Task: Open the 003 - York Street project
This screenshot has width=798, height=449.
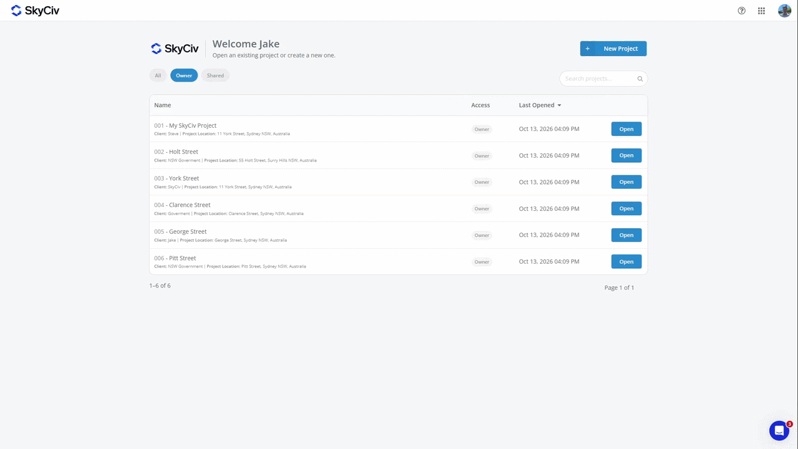Action: tap(626, 182)
